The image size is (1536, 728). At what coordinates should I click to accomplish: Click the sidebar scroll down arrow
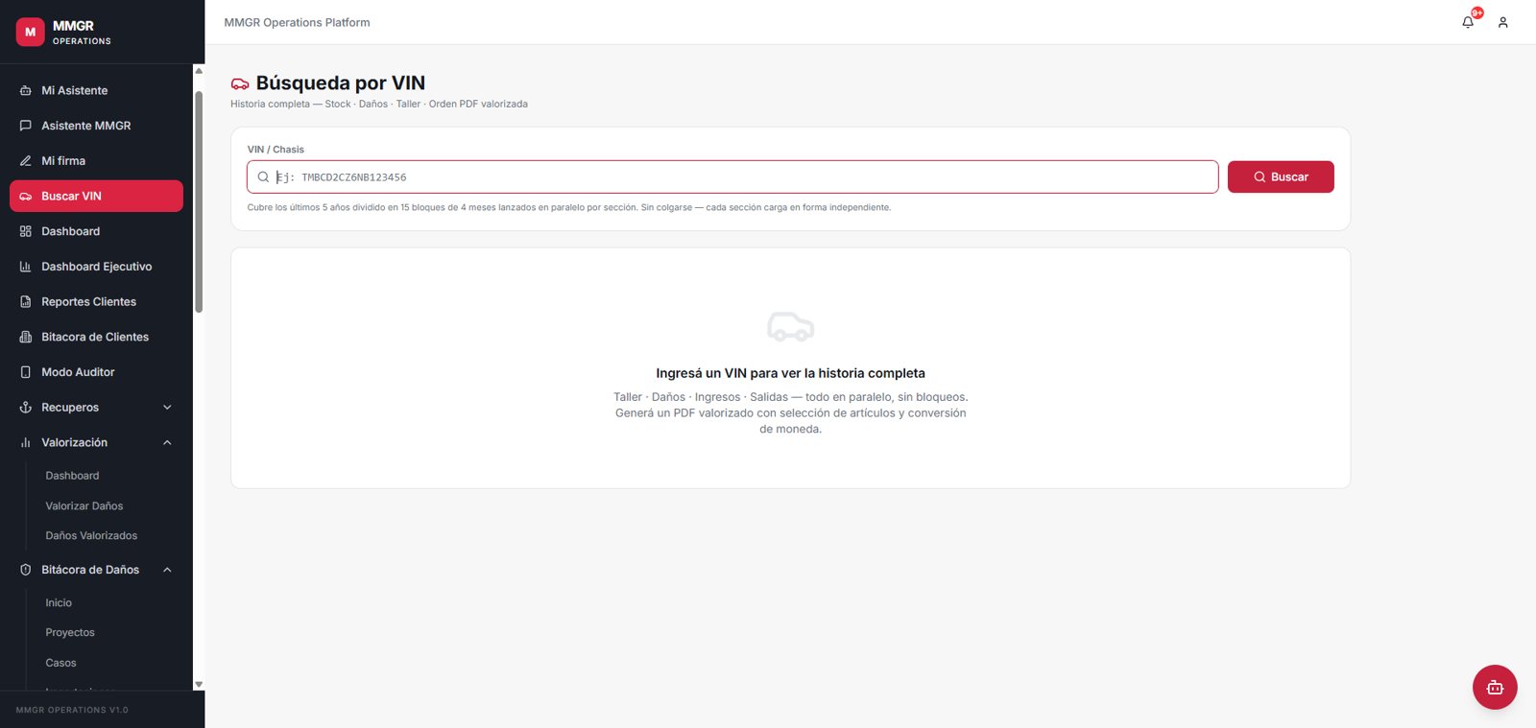pos(199,685)
